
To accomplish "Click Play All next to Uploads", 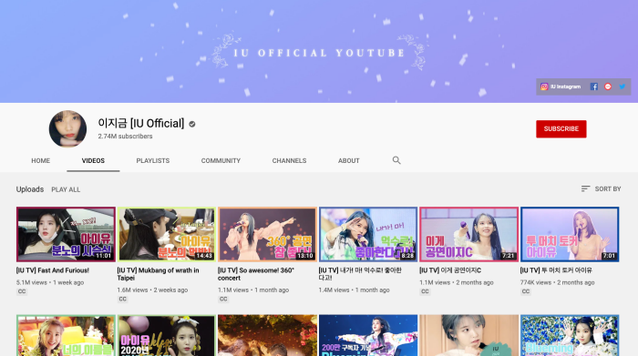I will pyautogui.click(x=66, y=189).
